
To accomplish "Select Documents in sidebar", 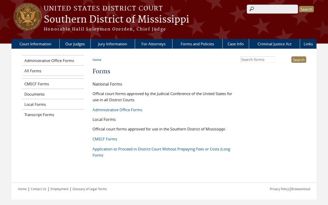I will pyautogui.click(x=53, y=94).
